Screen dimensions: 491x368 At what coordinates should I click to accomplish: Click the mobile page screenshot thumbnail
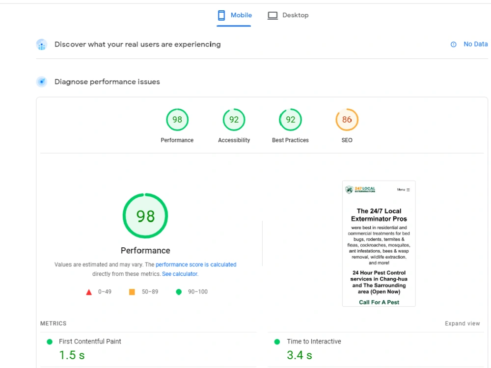point(379,243)
